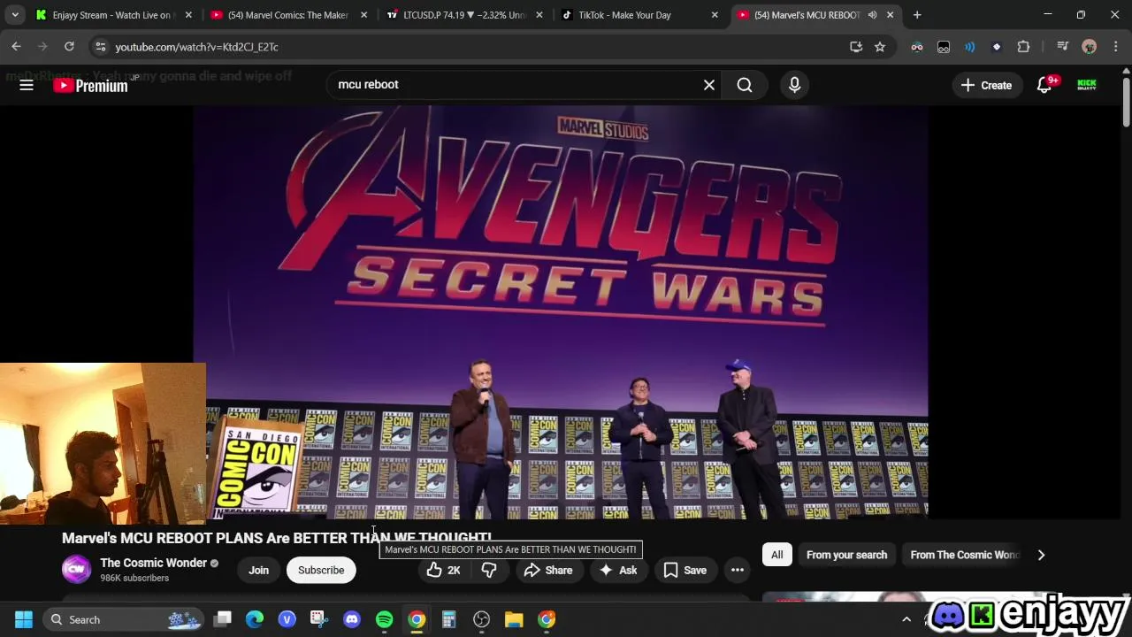Screen dimensions: 1132x637
Task: Open Windows Start menu
Action: tap(24, 619)
